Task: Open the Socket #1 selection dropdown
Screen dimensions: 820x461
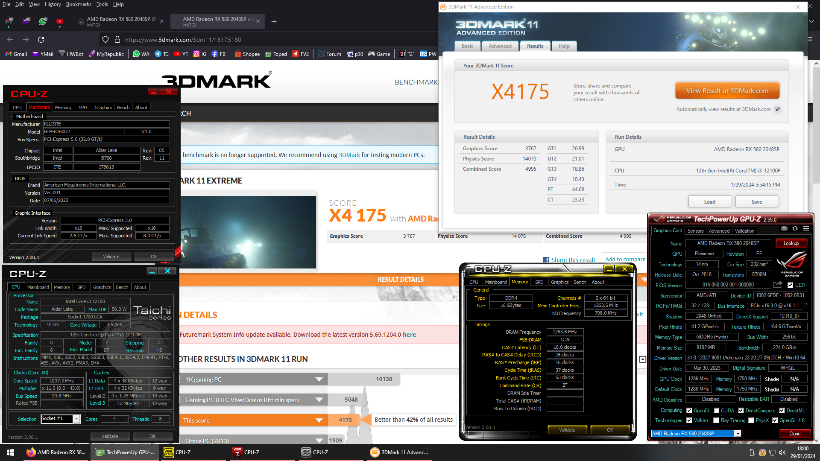Action: [76, 419]
